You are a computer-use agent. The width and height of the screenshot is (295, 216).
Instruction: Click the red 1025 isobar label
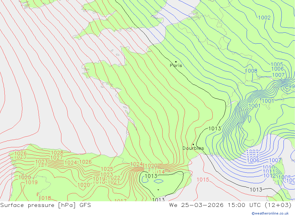point(107,169)
